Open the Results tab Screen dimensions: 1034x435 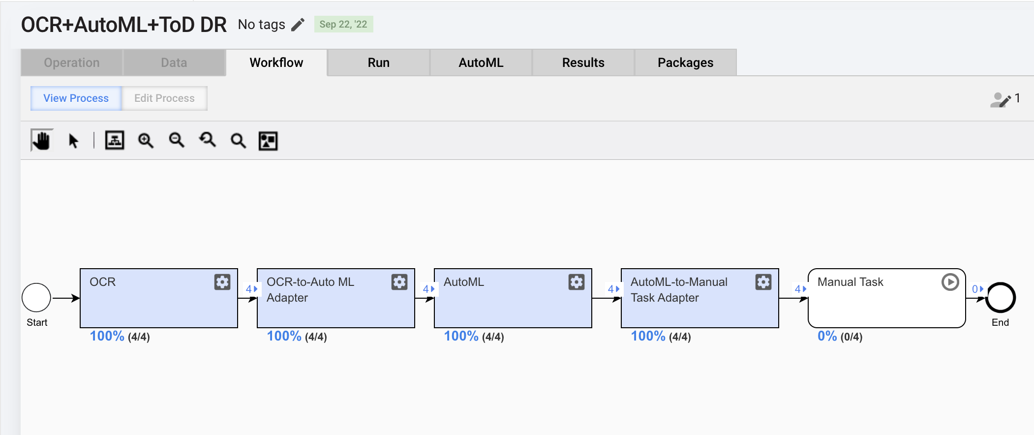point(583,62)
